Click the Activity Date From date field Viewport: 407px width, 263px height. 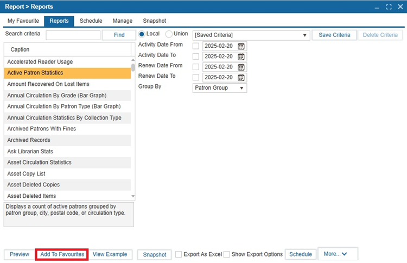(x=220, y=46)
